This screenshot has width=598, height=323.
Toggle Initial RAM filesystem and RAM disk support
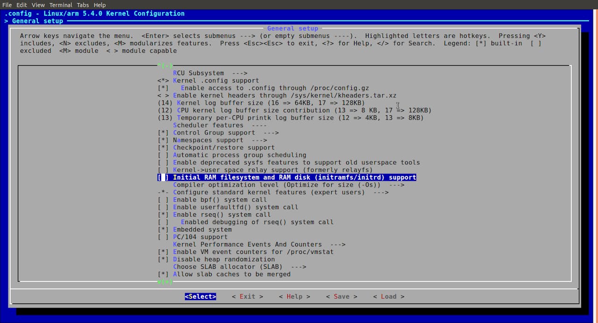coord(287,177)
